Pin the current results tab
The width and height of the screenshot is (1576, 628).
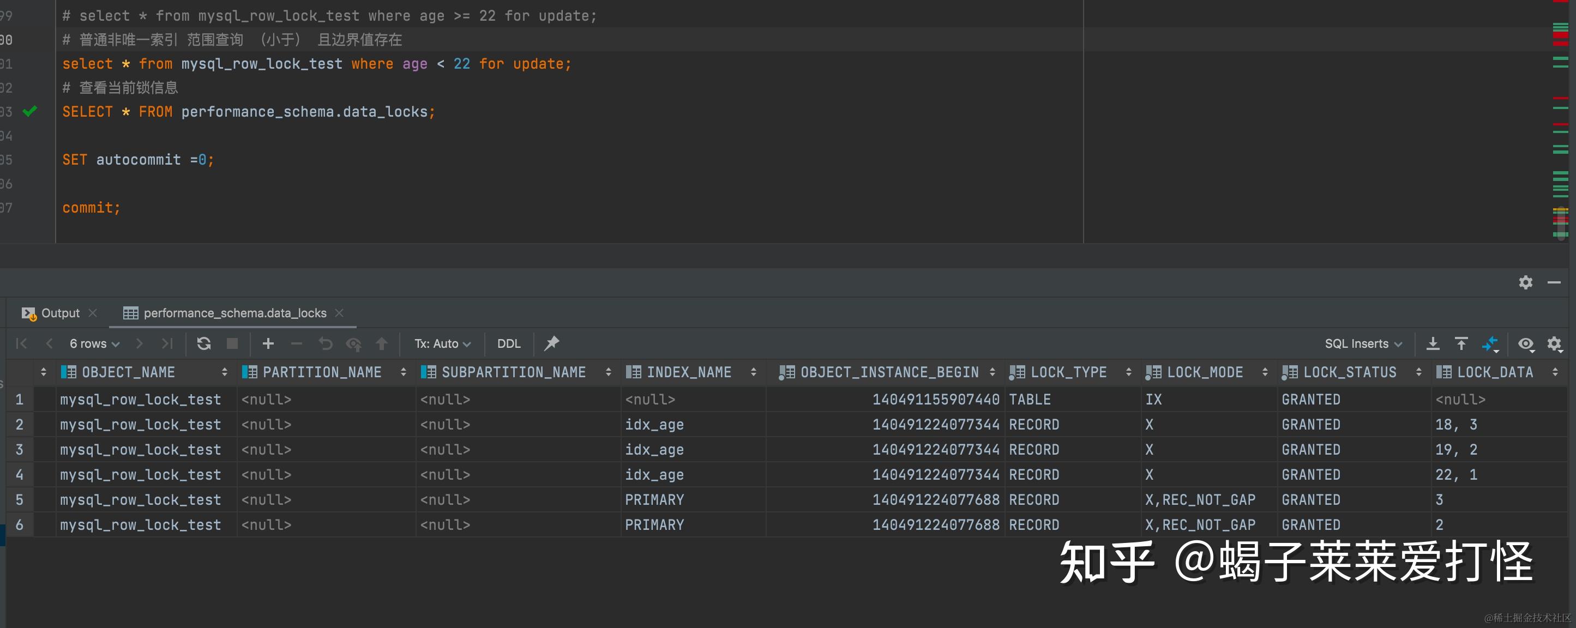click(x=551, y=343)
